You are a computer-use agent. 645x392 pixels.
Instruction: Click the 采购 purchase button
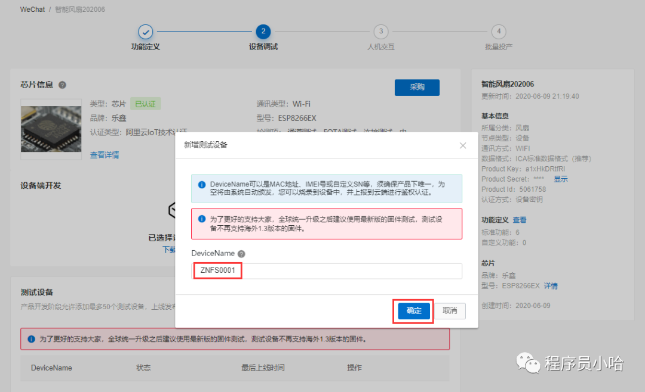pos(417,87)
